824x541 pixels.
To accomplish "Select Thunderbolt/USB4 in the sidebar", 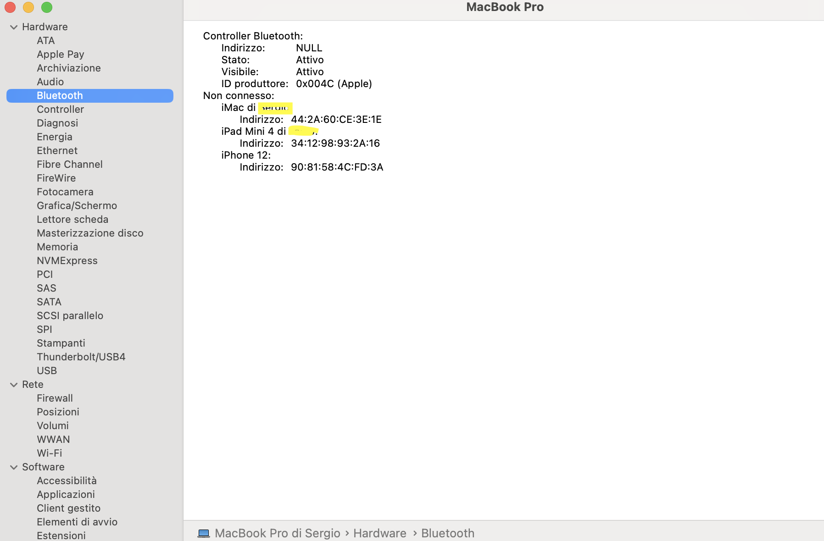I will [x=81, y=357].
